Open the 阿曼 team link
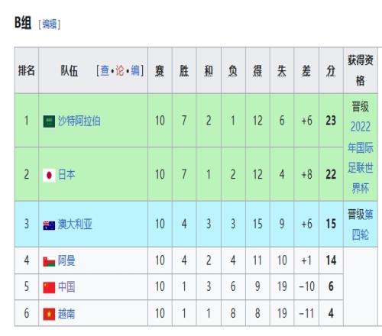 tap(66, 261)
